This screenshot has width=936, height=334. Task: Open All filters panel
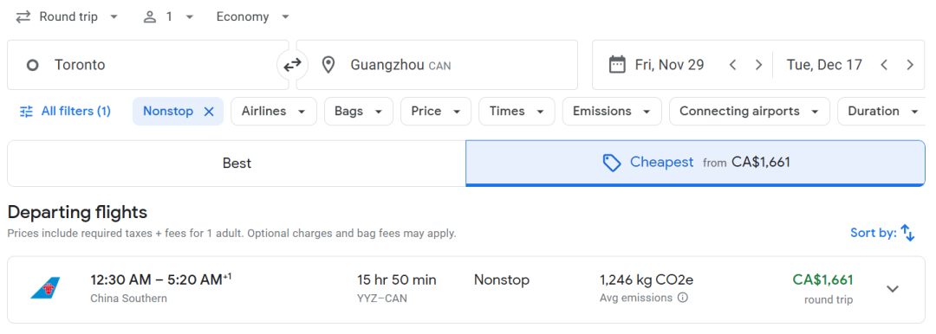click(65, 112)
